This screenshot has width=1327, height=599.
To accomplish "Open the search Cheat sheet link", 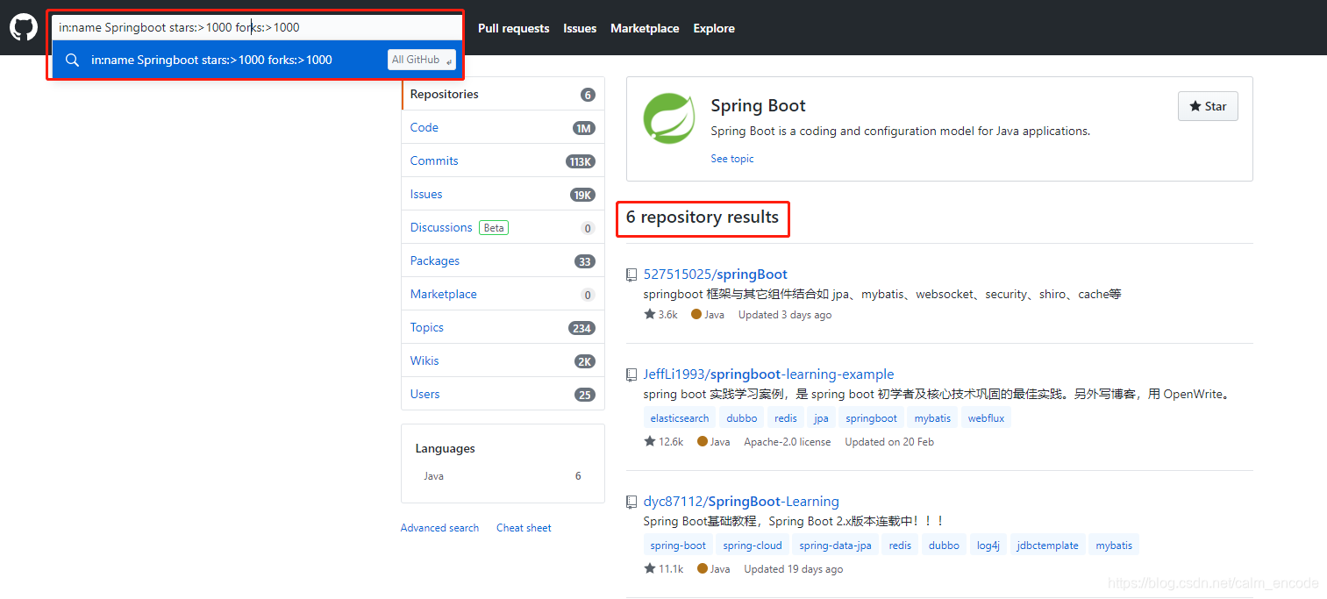I will (x=524, y=528).
